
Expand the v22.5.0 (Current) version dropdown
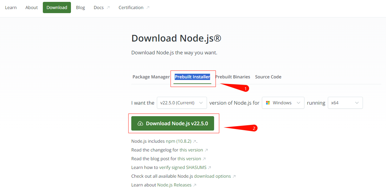point(182,103)
